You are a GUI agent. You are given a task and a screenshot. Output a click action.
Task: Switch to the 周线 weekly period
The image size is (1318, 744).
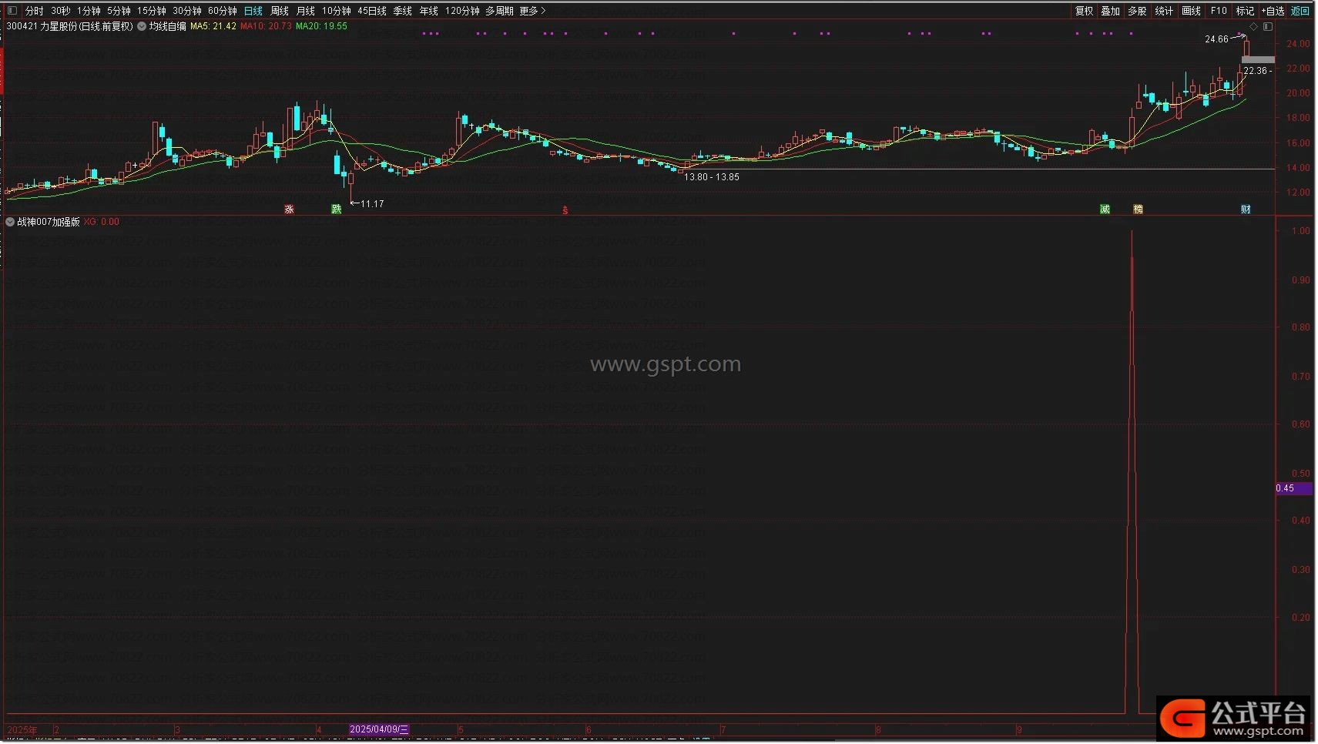280,11
